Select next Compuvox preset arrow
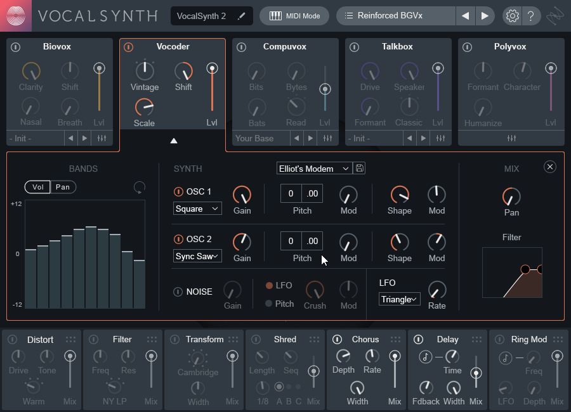This screenshot has width=571, height=412. tap(310, 138)
